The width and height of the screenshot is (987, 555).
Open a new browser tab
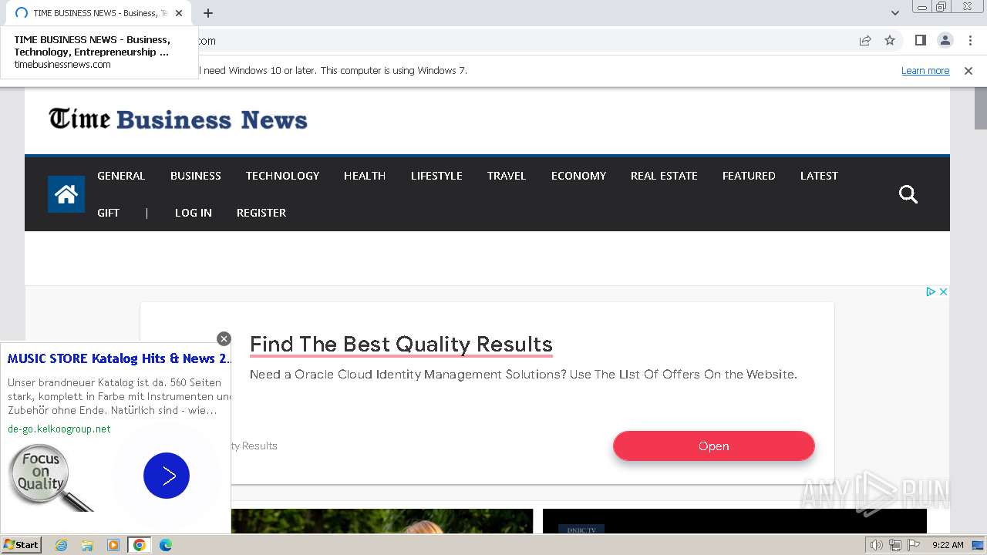click(x=208, y=13)
